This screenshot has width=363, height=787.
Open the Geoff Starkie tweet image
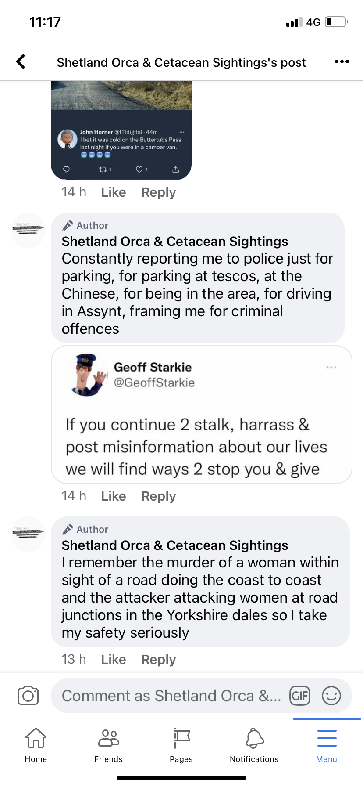coord(202,415)
